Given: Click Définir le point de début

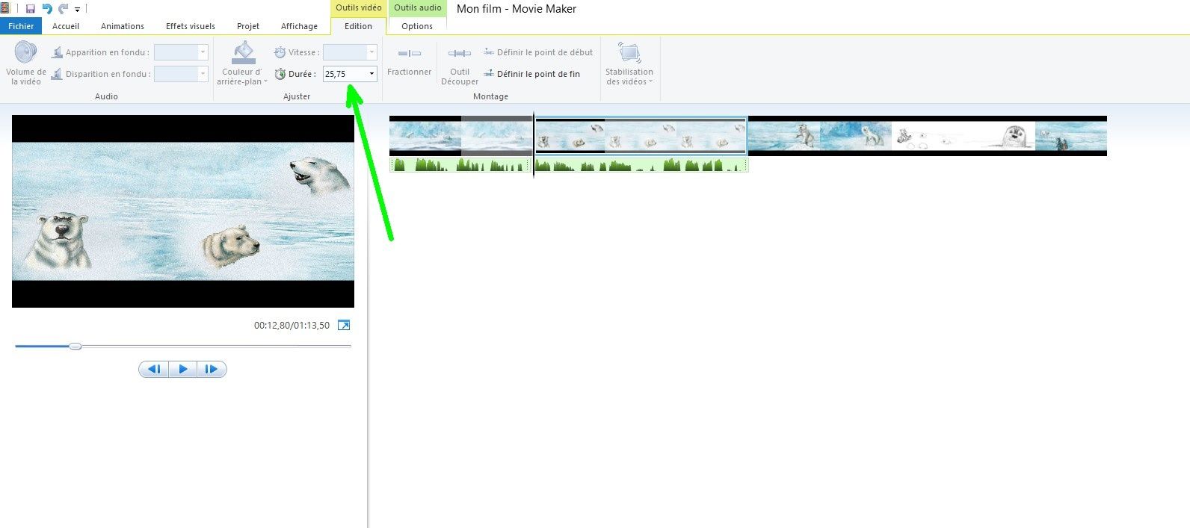Looking at the screenshot, I should tap(538, 52).
